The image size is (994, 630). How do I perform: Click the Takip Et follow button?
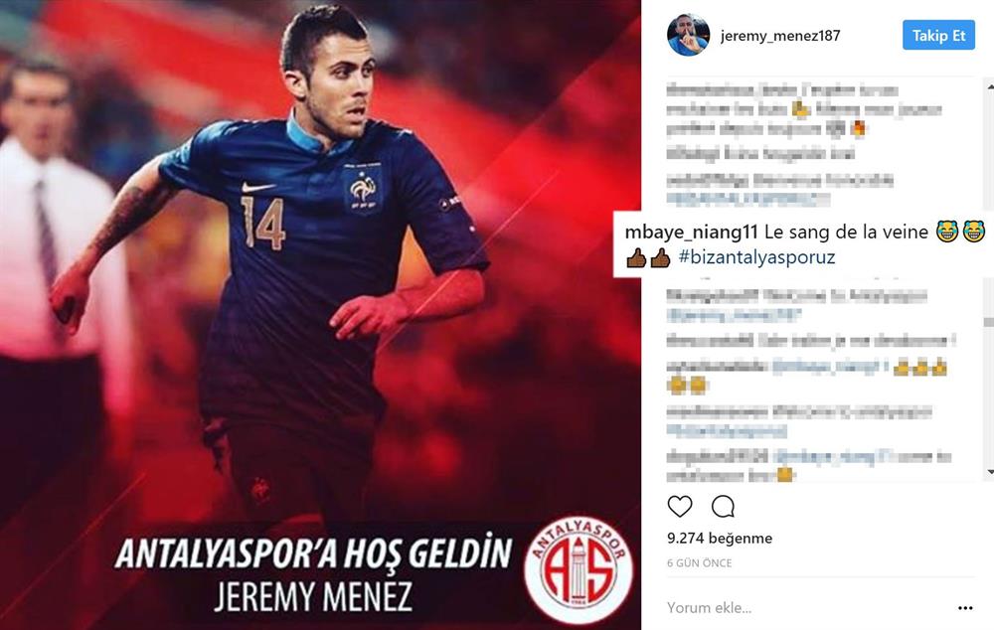click(x=938, y=36)
